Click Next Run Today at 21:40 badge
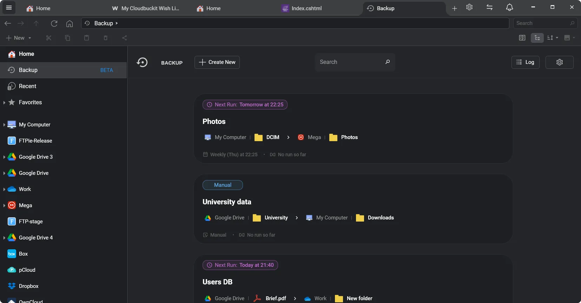The width and height of the screenshot is (581, 303). (x=240, y=265)
